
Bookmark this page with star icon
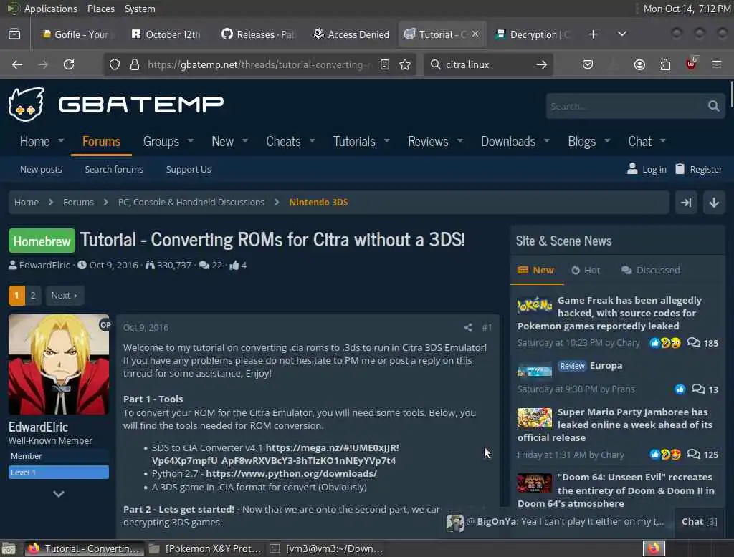(x=405, y=64)
